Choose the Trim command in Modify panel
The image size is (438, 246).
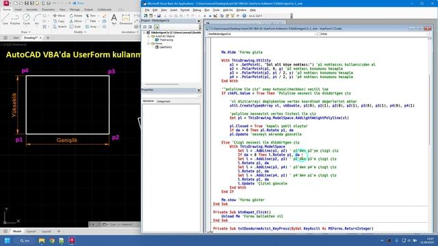coord(90,16)
